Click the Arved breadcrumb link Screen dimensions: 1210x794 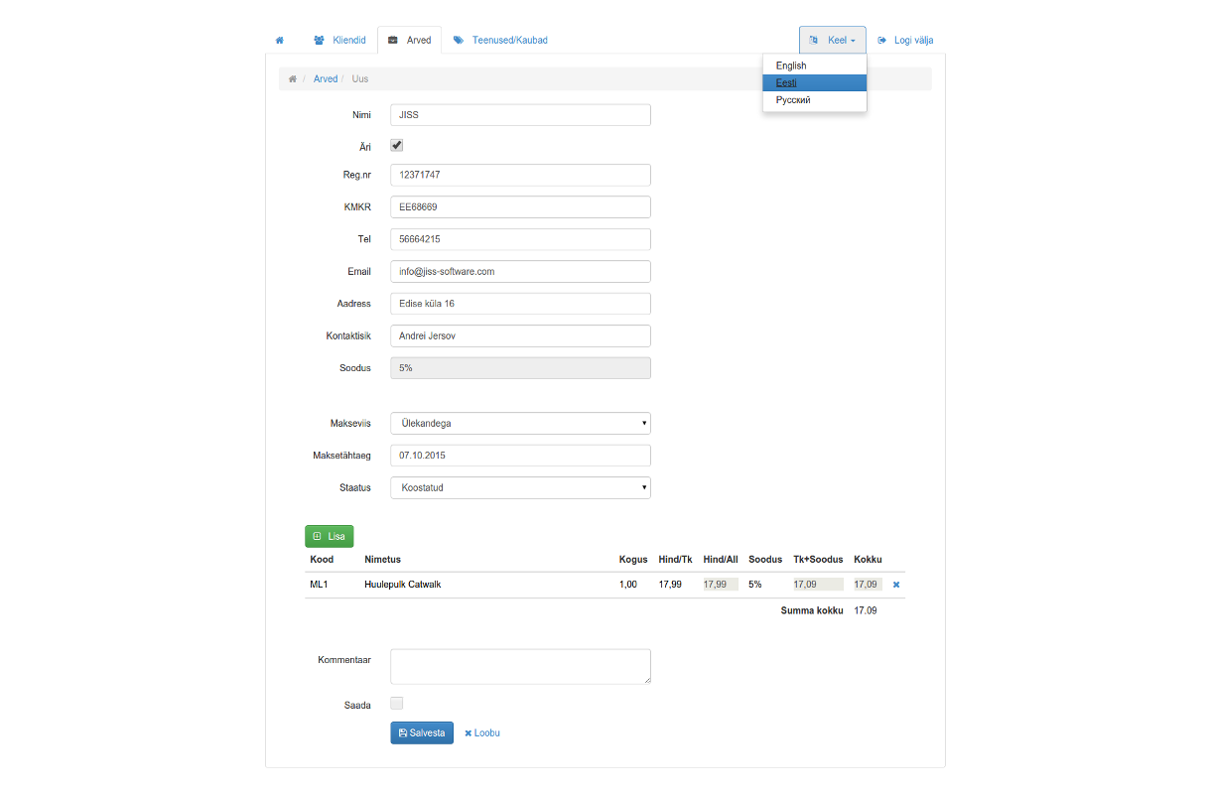pos(326,78)
